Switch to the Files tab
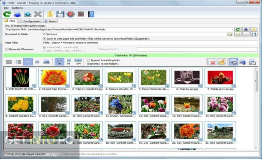 tap(10, 21)
